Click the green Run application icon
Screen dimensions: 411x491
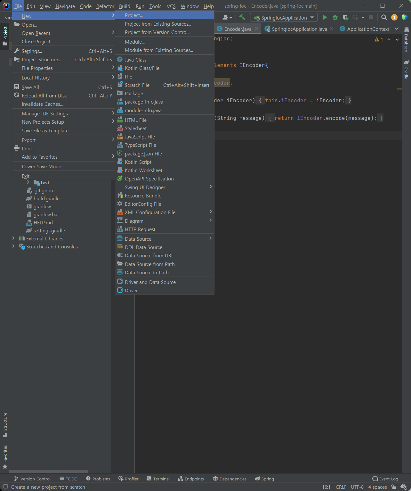click(325, 17)
